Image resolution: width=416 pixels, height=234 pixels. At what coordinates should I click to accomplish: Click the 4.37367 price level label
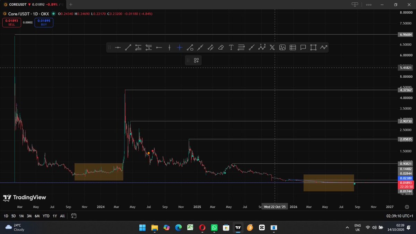tap(405, 90)
